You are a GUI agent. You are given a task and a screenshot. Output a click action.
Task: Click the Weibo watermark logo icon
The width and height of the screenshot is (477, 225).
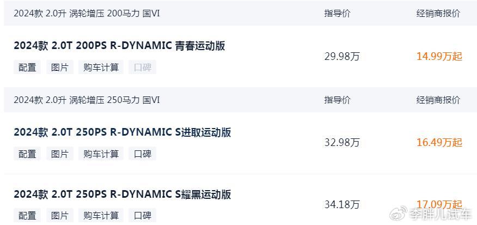(x=399, y=213)
